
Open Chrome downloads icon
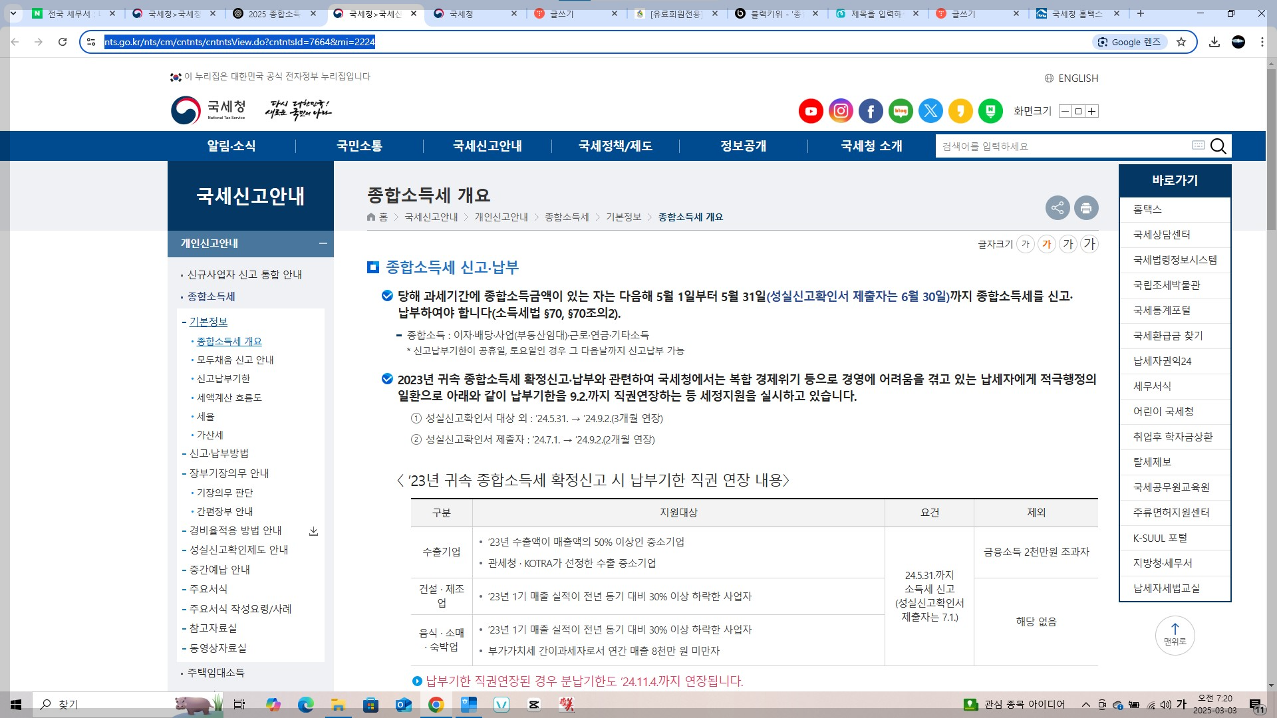tap(1214, 42)
